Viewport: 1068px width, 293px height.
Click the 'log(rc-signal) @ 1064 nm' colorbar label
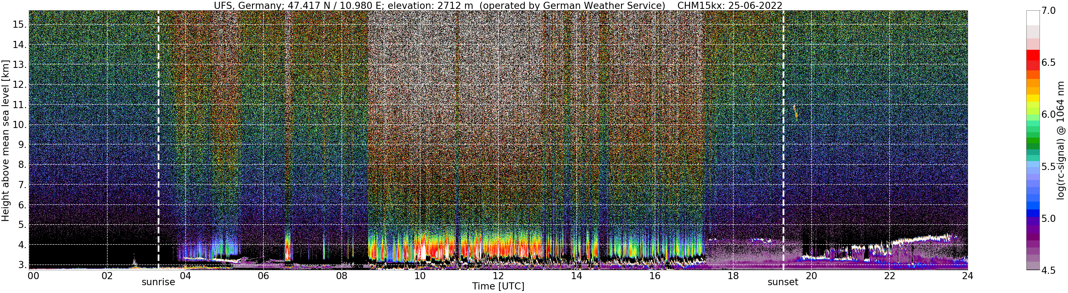(x=1061, y=140)
